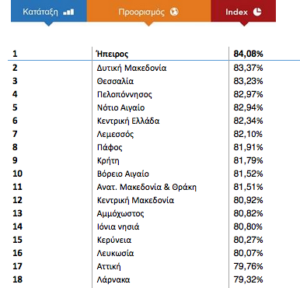Select the blue Κατάταξη header tab

pos(49,11)
